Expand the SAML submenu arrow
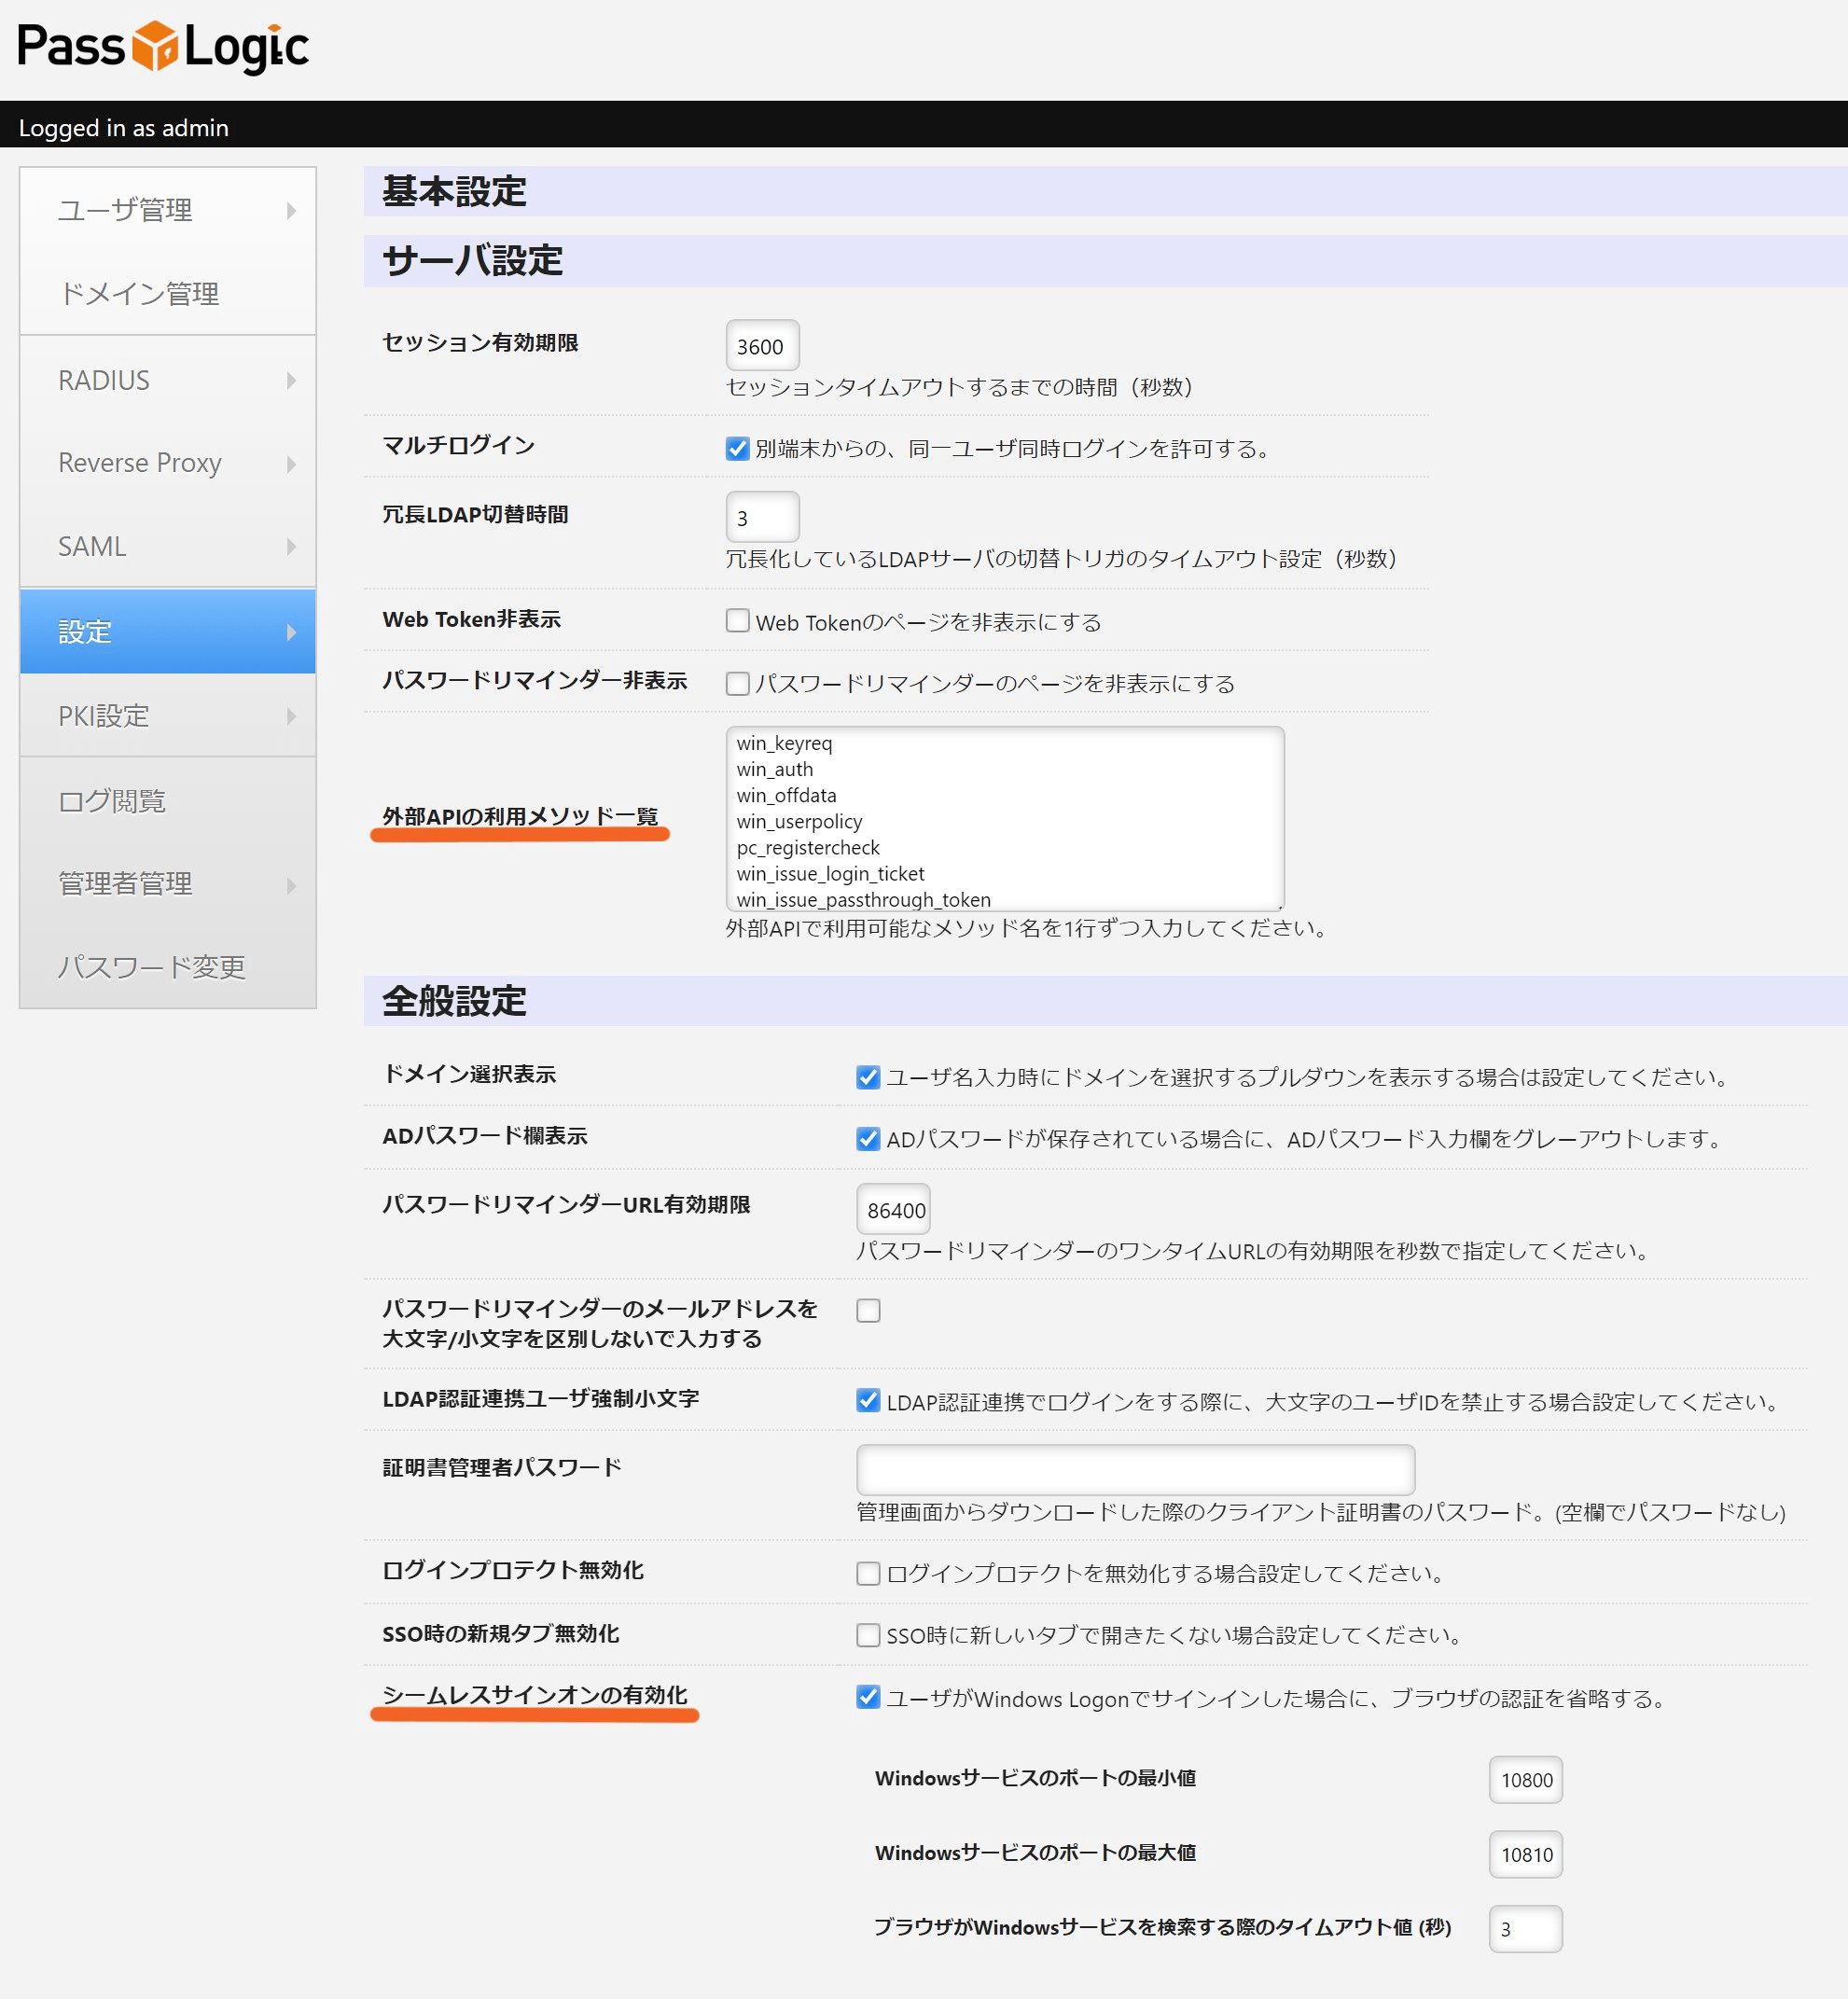 click(291, 547)
